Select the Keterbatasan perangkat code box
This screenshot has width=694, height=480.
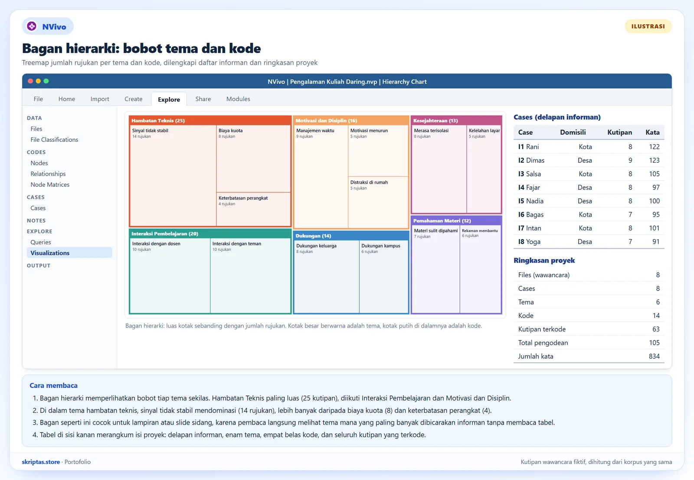click(253, 209)
